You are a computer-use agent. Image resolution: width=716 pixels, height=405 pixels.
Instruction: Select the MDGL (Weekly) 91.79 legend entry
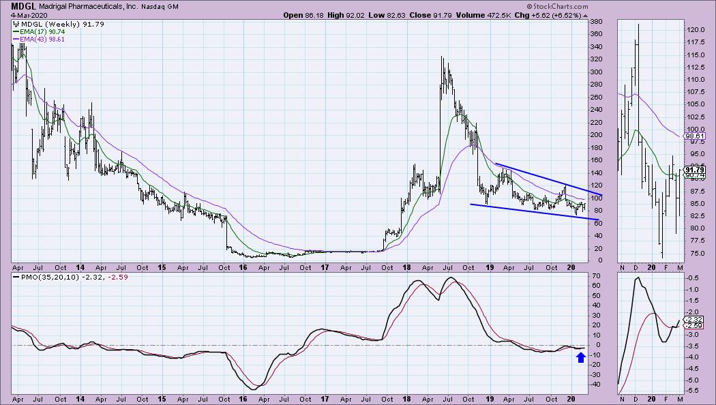pyautogui.click(x=59, y=24)
